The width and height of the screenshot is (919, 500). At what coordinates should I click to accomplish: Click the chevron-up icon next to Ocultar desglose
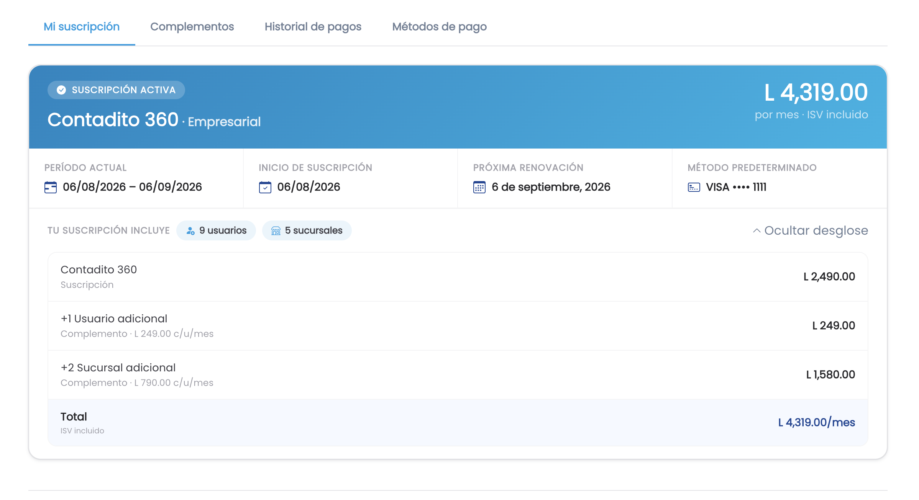[757, 230]
